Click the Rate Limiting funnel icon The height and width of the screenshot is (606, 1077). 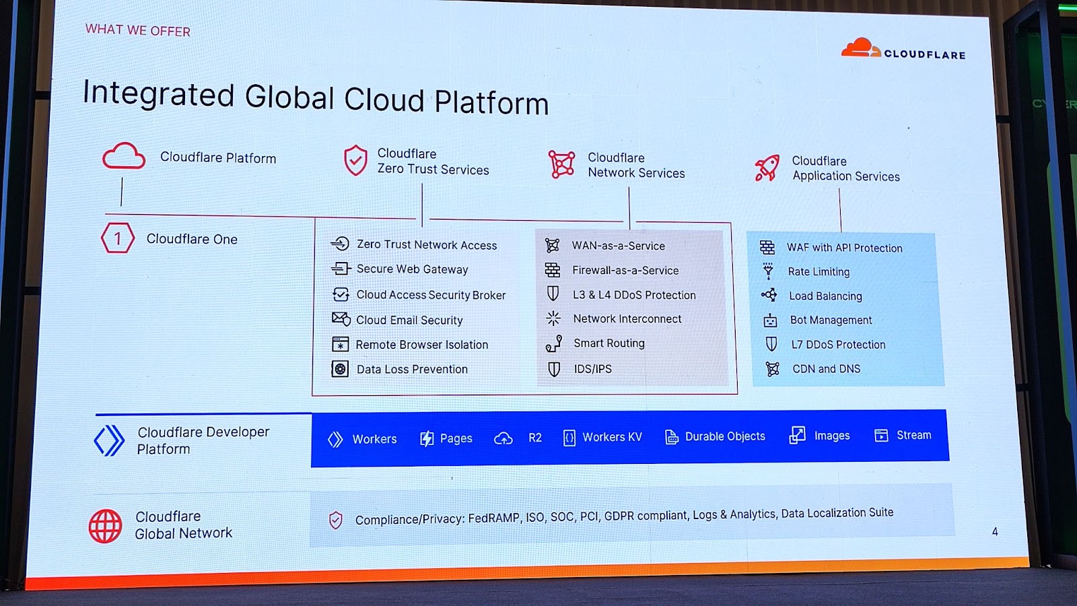[768, 271]
